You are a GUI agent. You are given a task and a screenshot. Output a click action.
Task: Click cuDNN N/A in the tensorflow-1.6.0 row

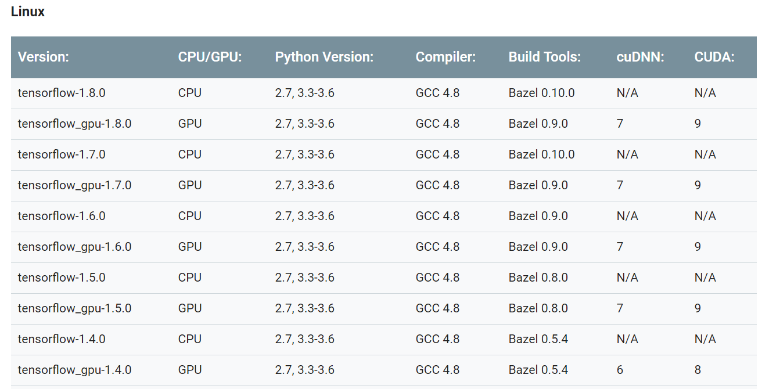(x=627, y=216)
